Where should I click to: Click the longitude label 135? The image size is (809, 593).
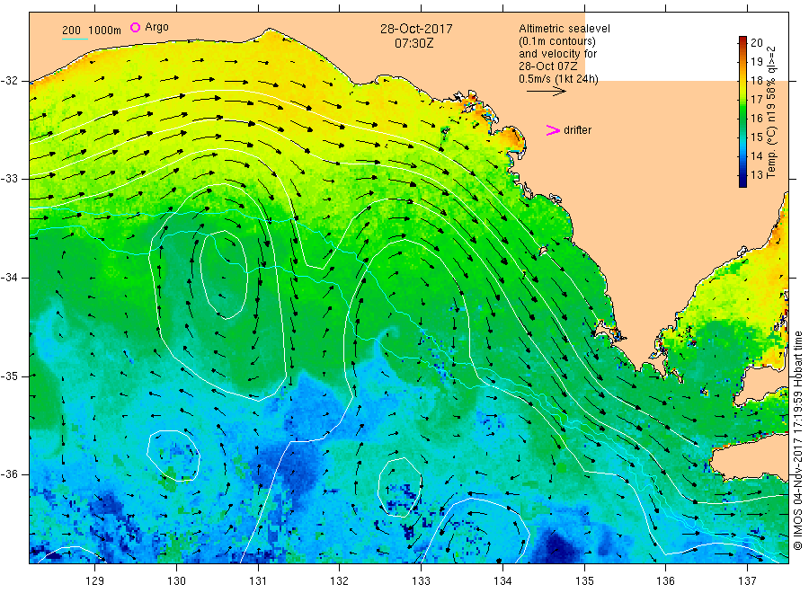pyautogui.click(x=584, y=581)
